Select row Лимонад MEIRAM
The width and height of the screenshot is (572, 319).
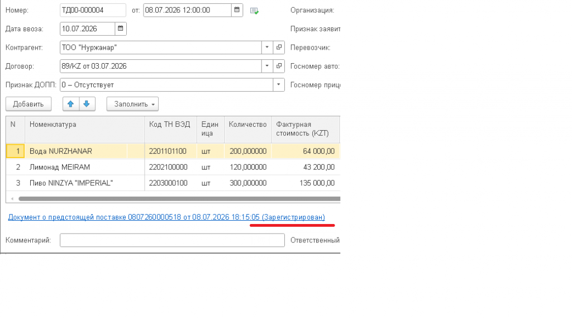tap(173, 167)
